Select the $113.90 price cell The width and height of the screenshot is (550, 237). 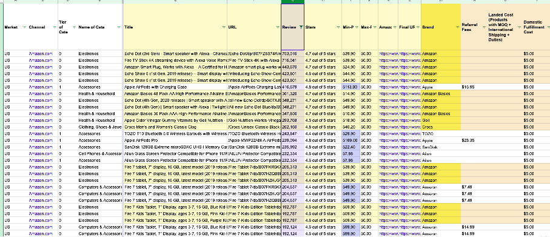(x=350, y=87)
